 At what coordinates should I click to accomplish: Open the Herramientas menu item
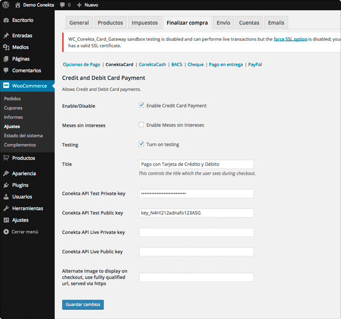coord(27,208)
